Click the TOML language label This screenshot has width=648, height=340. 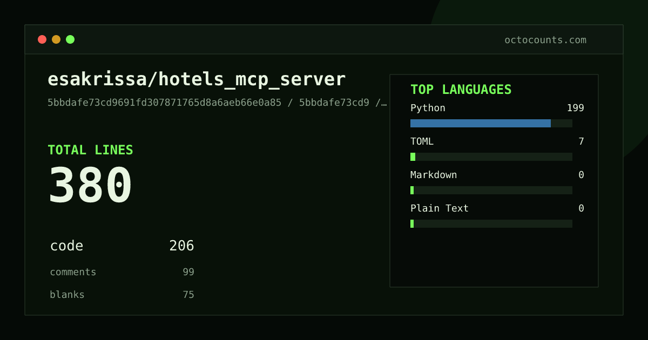(422, 141)
